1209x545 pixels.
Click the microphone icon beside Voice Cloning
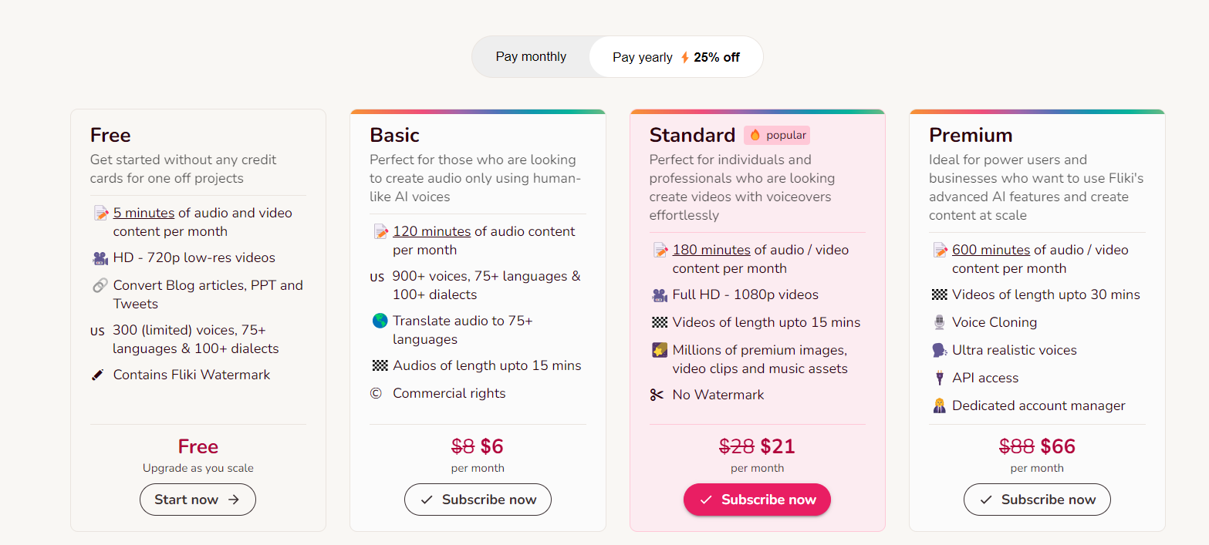pyautogui.click(x=939, y=322)
